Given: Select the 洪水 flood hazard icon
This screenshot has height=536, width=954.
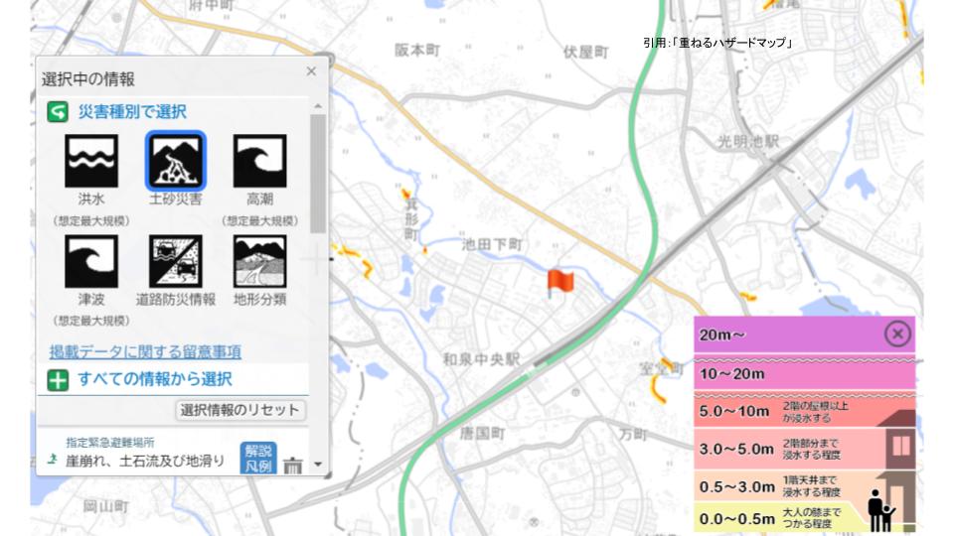Looking at the screenshot, I should (x=91, y=161).
